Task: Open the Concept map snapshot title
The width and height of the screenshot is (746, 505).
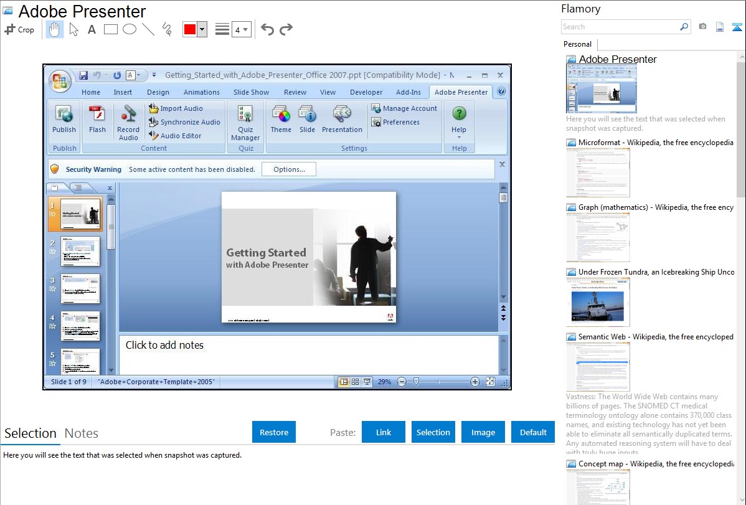Action: [656, 464]
